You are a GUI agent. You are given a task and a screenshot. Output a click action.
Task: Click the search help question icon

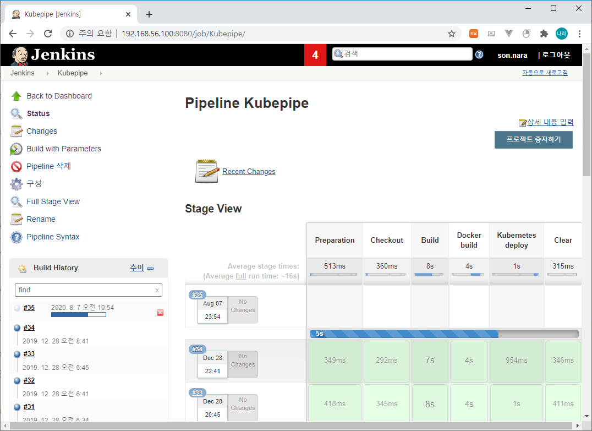pyautogui.click(x=479, y=55)
